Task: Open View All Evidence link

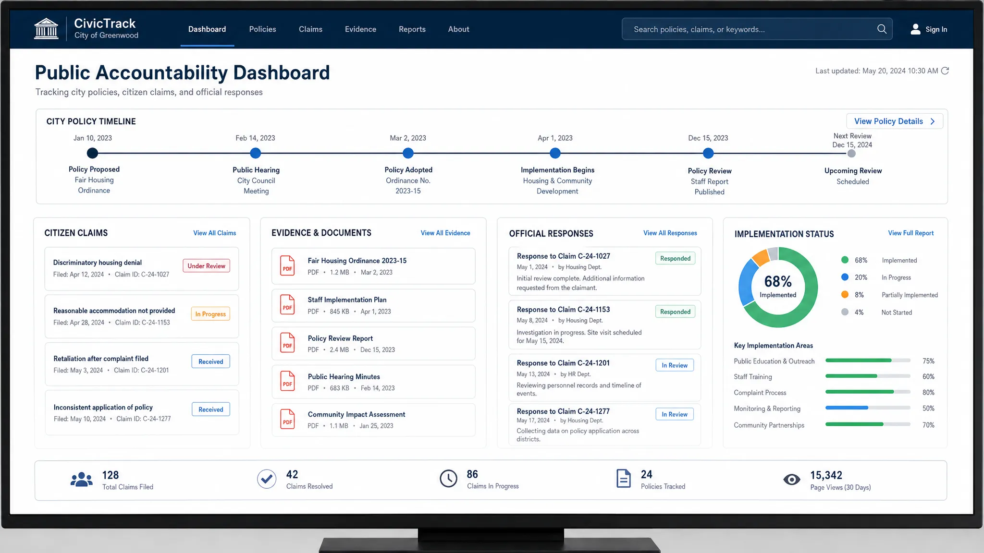Action: point(445,233)
